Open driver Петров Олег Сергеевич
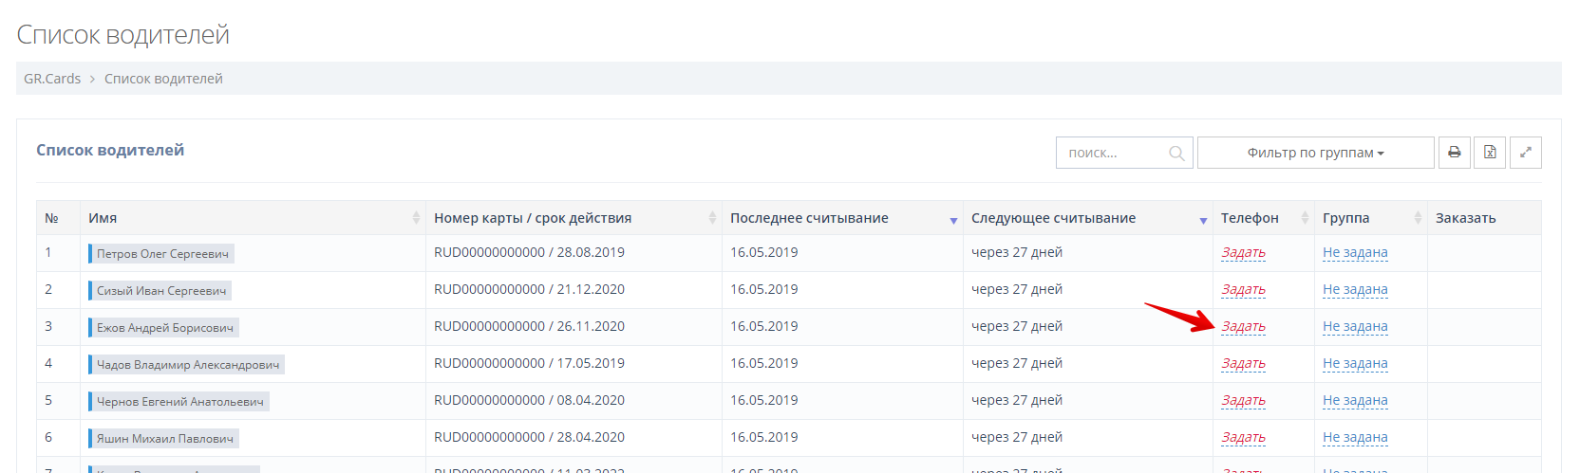 [161, 253]
